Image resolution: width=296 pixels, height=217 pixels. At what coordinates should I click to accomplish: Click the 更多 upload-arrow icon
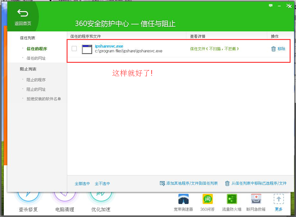(278, 199)
